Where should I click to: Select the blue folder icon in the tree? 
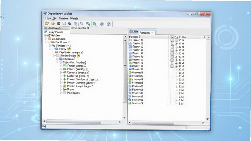56,49
